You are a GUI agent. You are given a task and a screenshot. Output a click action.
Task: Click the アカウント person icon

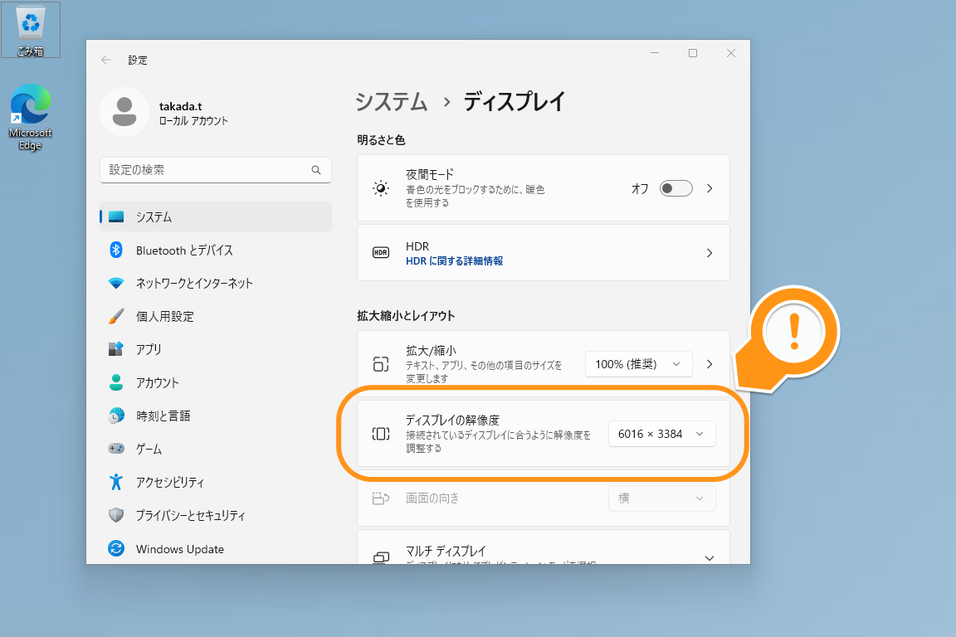tap(116, 382)
